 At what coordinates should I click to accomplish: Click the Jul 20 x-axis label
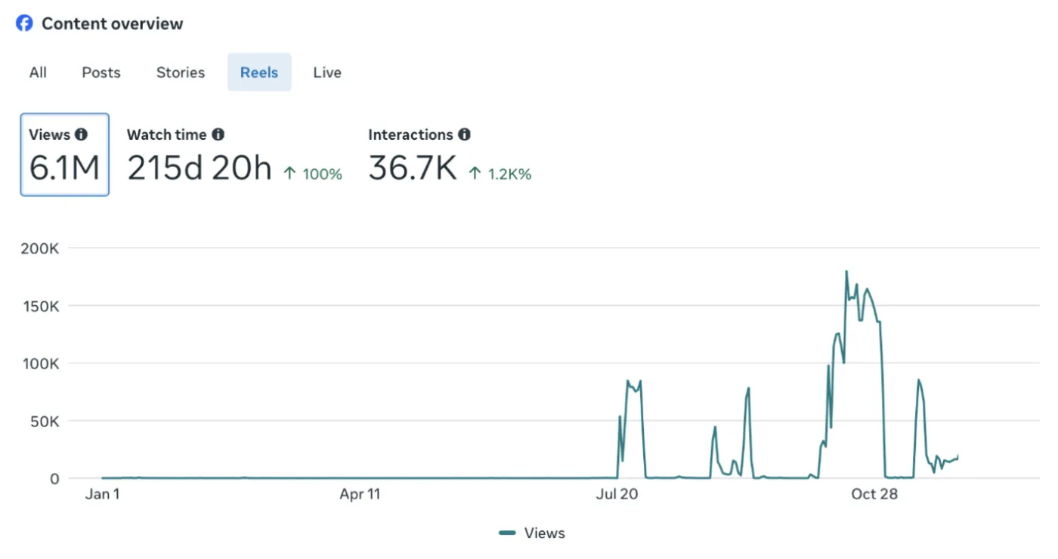coord(617,494)
